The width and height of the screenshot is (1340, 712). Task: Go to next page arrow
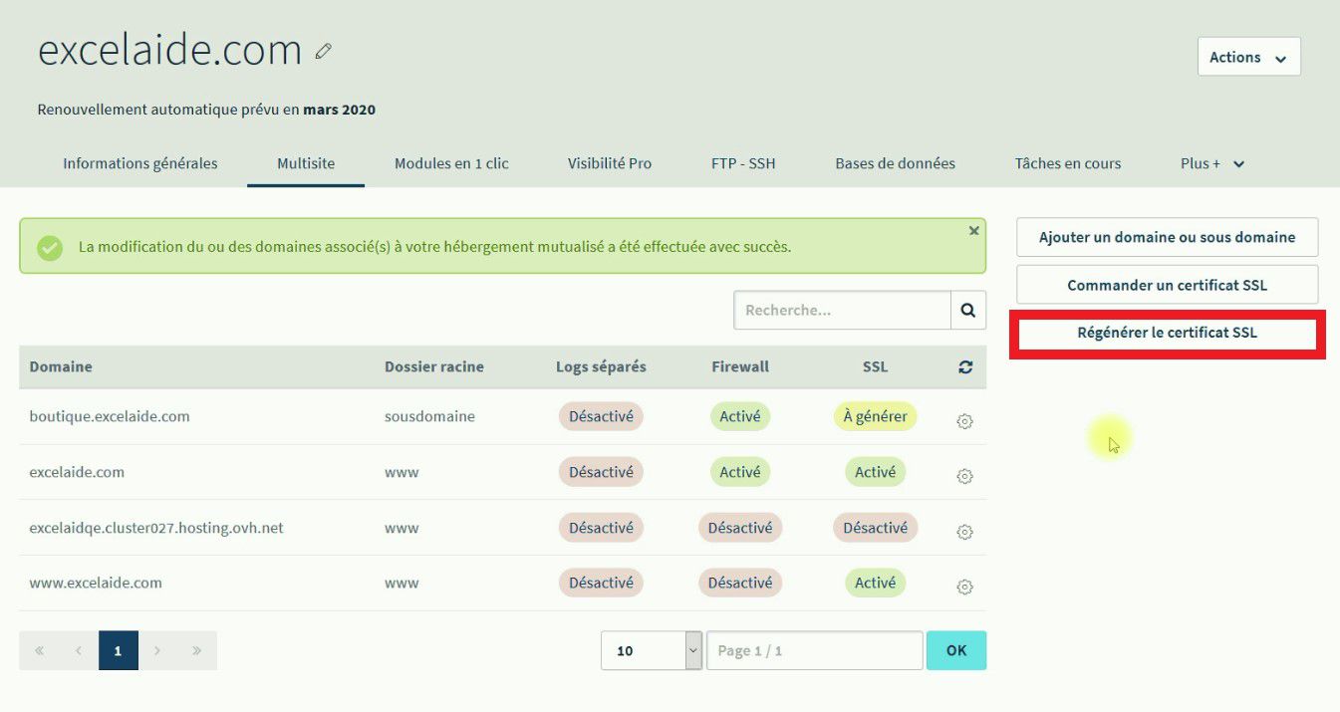tap(157, 650)
